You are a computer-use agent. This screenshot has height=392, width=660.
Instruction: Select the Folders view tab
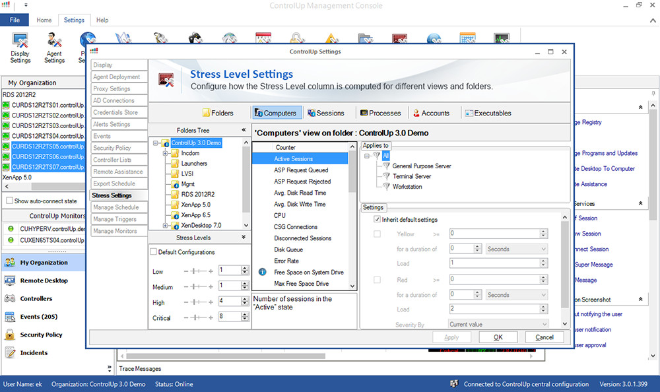coord(218,113)
